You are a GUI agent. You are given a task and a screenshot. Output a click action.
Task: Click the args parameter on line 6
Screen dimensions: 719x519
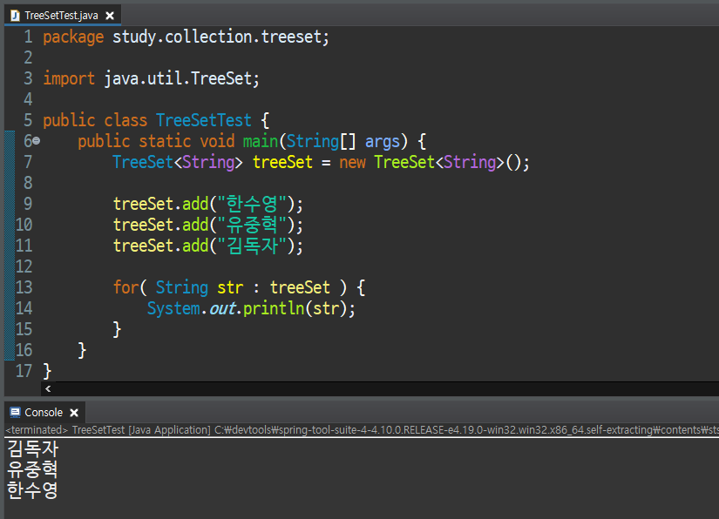click(x=383, y=142)
